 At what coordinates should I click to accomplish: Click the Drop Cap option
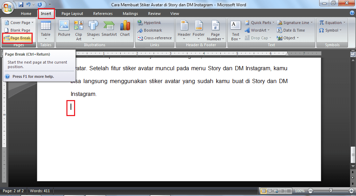click(258, 38)
